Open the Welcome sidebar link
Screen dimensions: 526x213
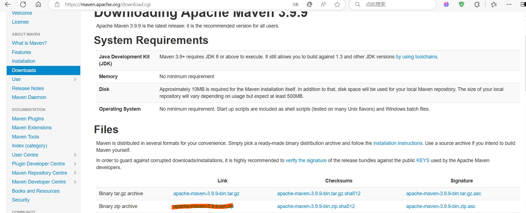point(22,13)
